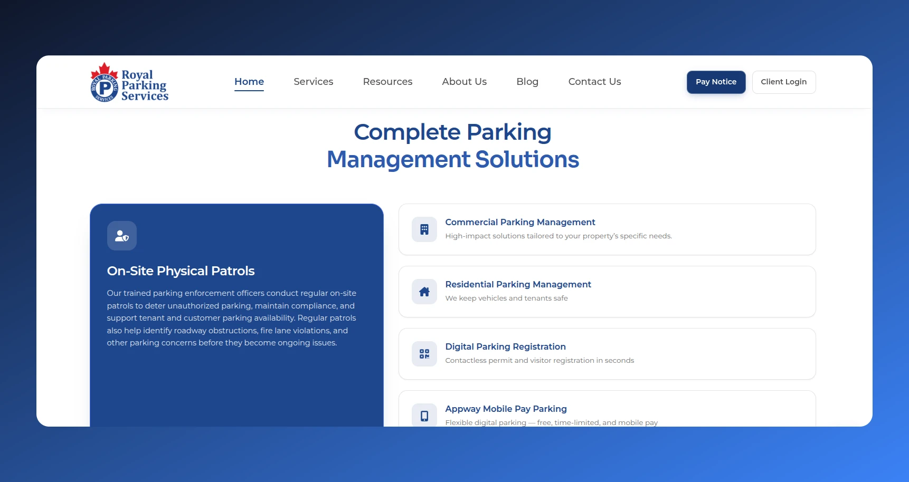Click the Digital Parking Registration QR icon
The height and width of the screenshot is (482, 909).
(424, 354)
